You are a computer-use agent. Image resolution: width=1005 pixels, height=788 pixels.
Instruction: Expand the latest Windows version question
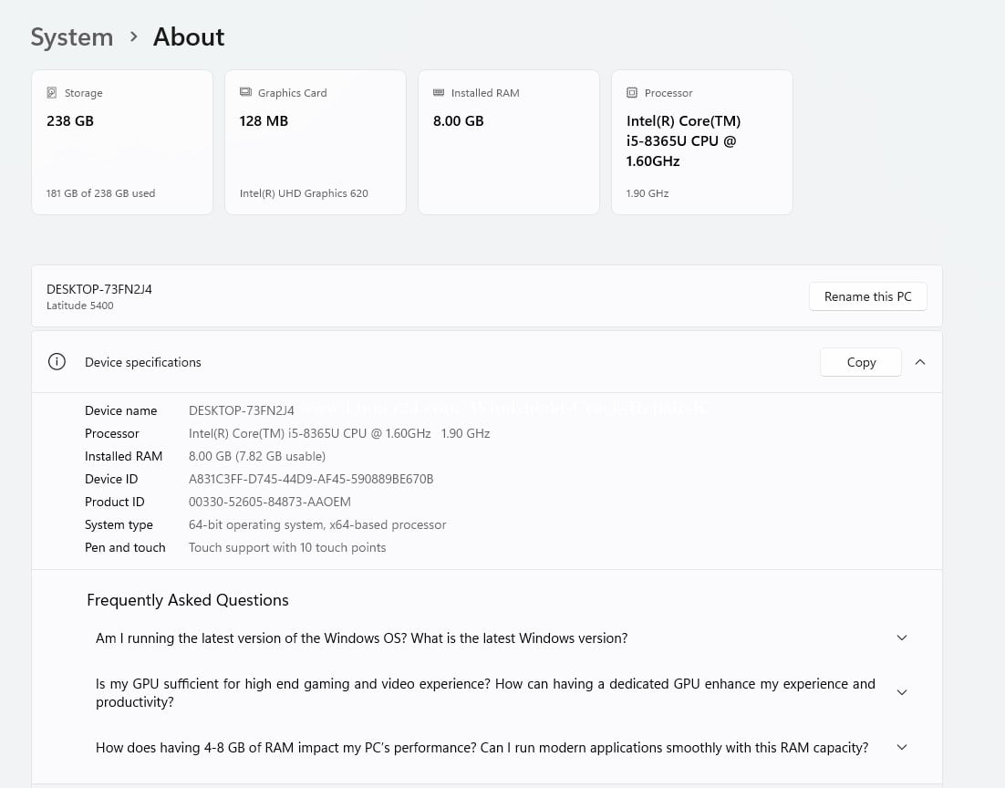coord(901,638)
